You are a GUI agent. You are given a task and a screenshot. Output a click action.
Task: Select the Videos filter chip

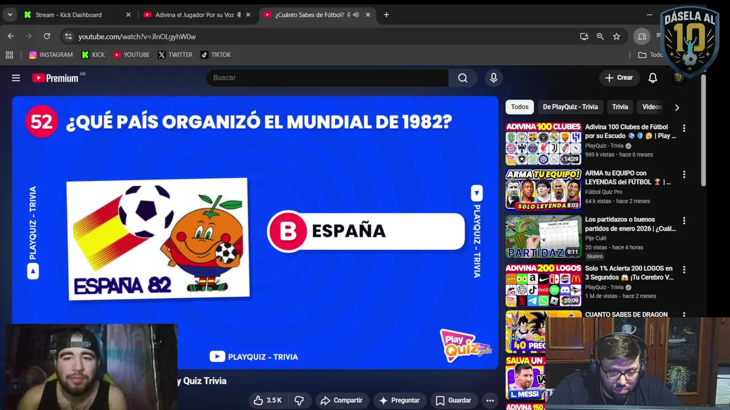tap(651, 107)
